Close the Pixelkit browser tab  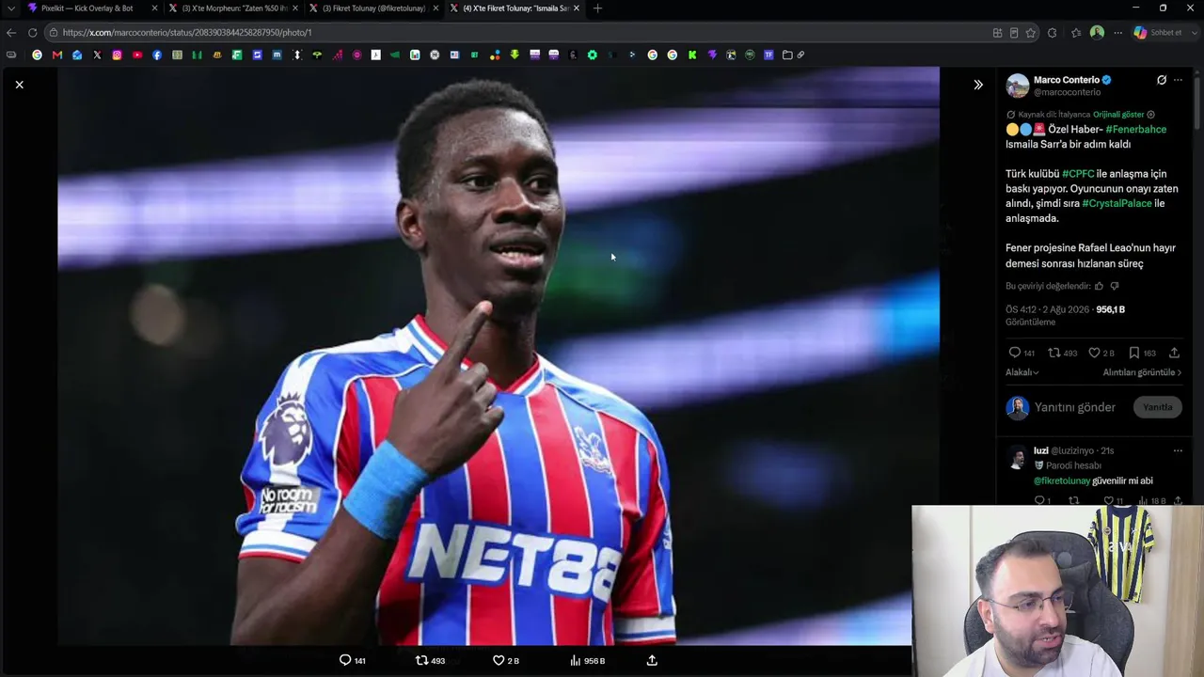(154, 8)
